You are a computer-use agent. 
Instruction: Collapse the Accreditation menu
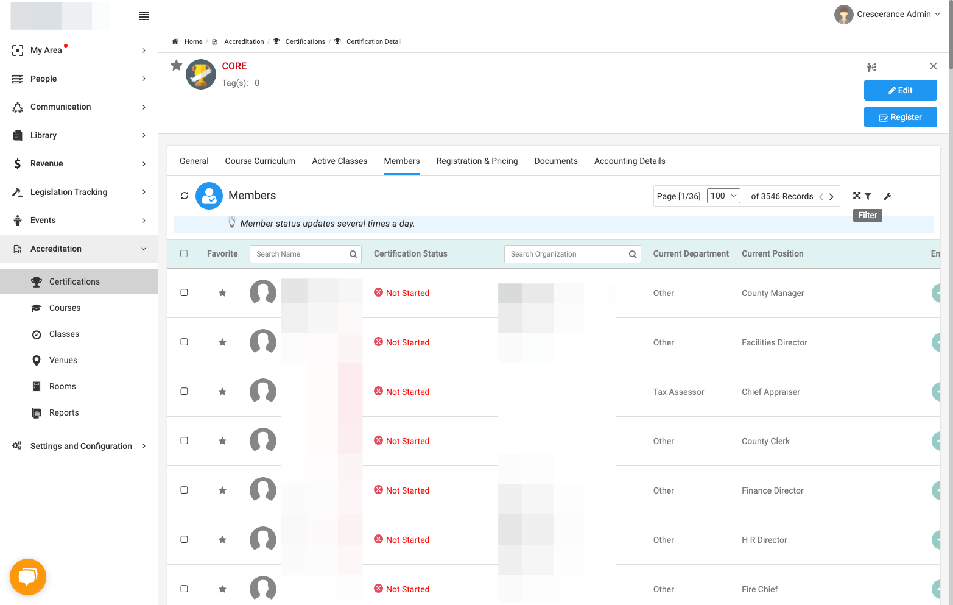pos(79,249)
